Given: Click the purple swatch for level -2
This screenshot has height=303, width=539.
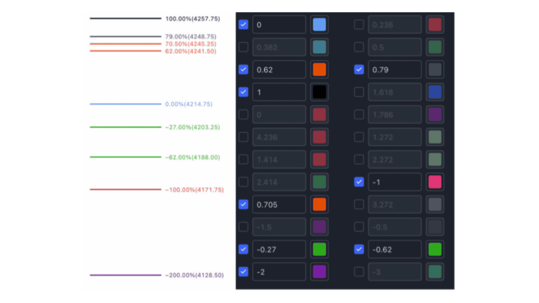Looking at the screenshot, I should tap(320, 272).
